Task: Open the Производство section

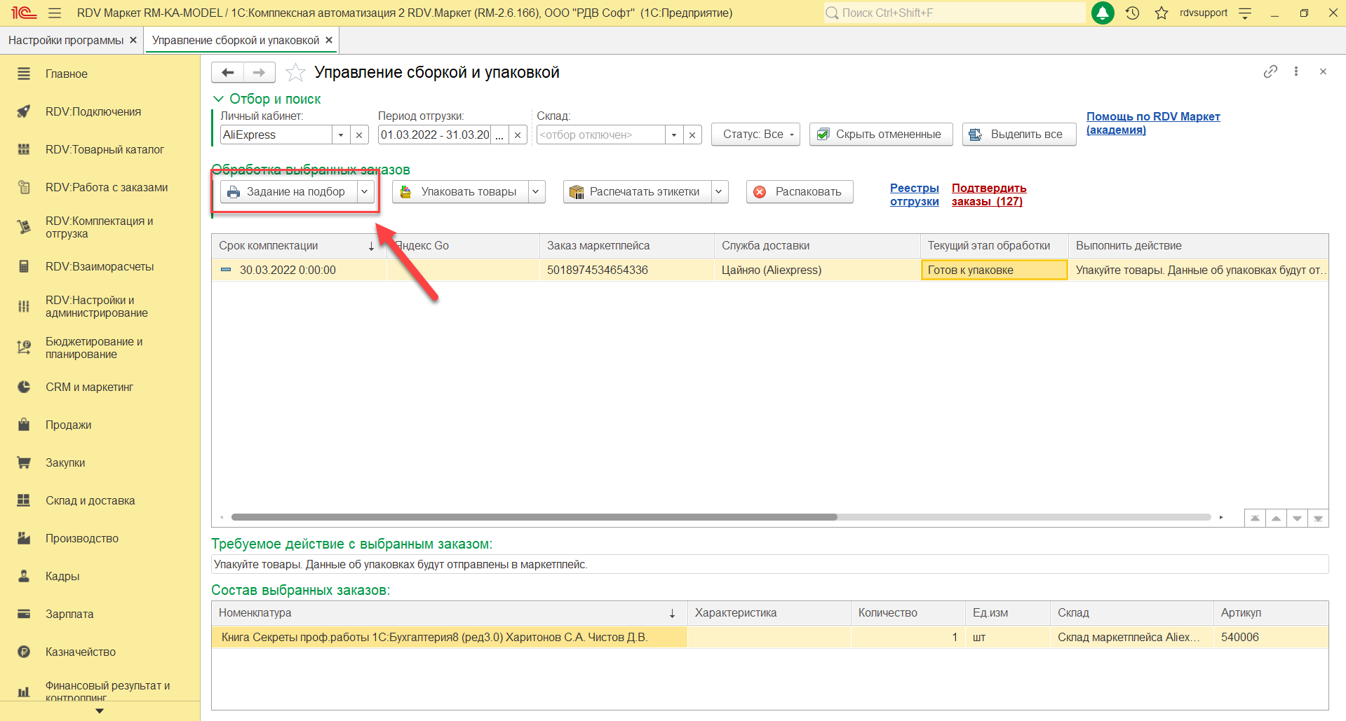Action: pyautogui.click(x=100, y=538)
